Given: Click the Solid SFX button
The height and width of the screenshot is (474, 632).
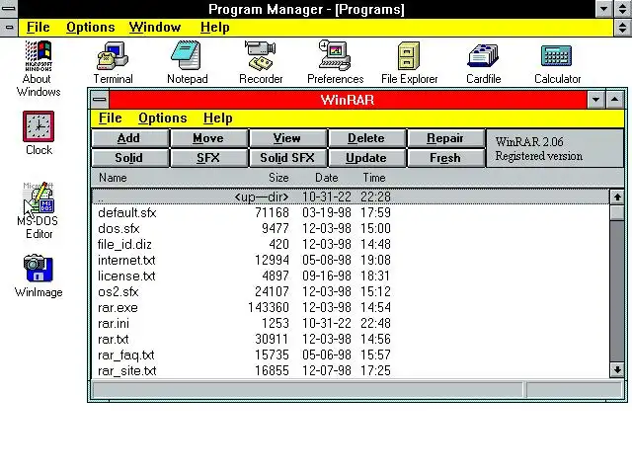Looking at the screenshot, I should coord(287,158).
